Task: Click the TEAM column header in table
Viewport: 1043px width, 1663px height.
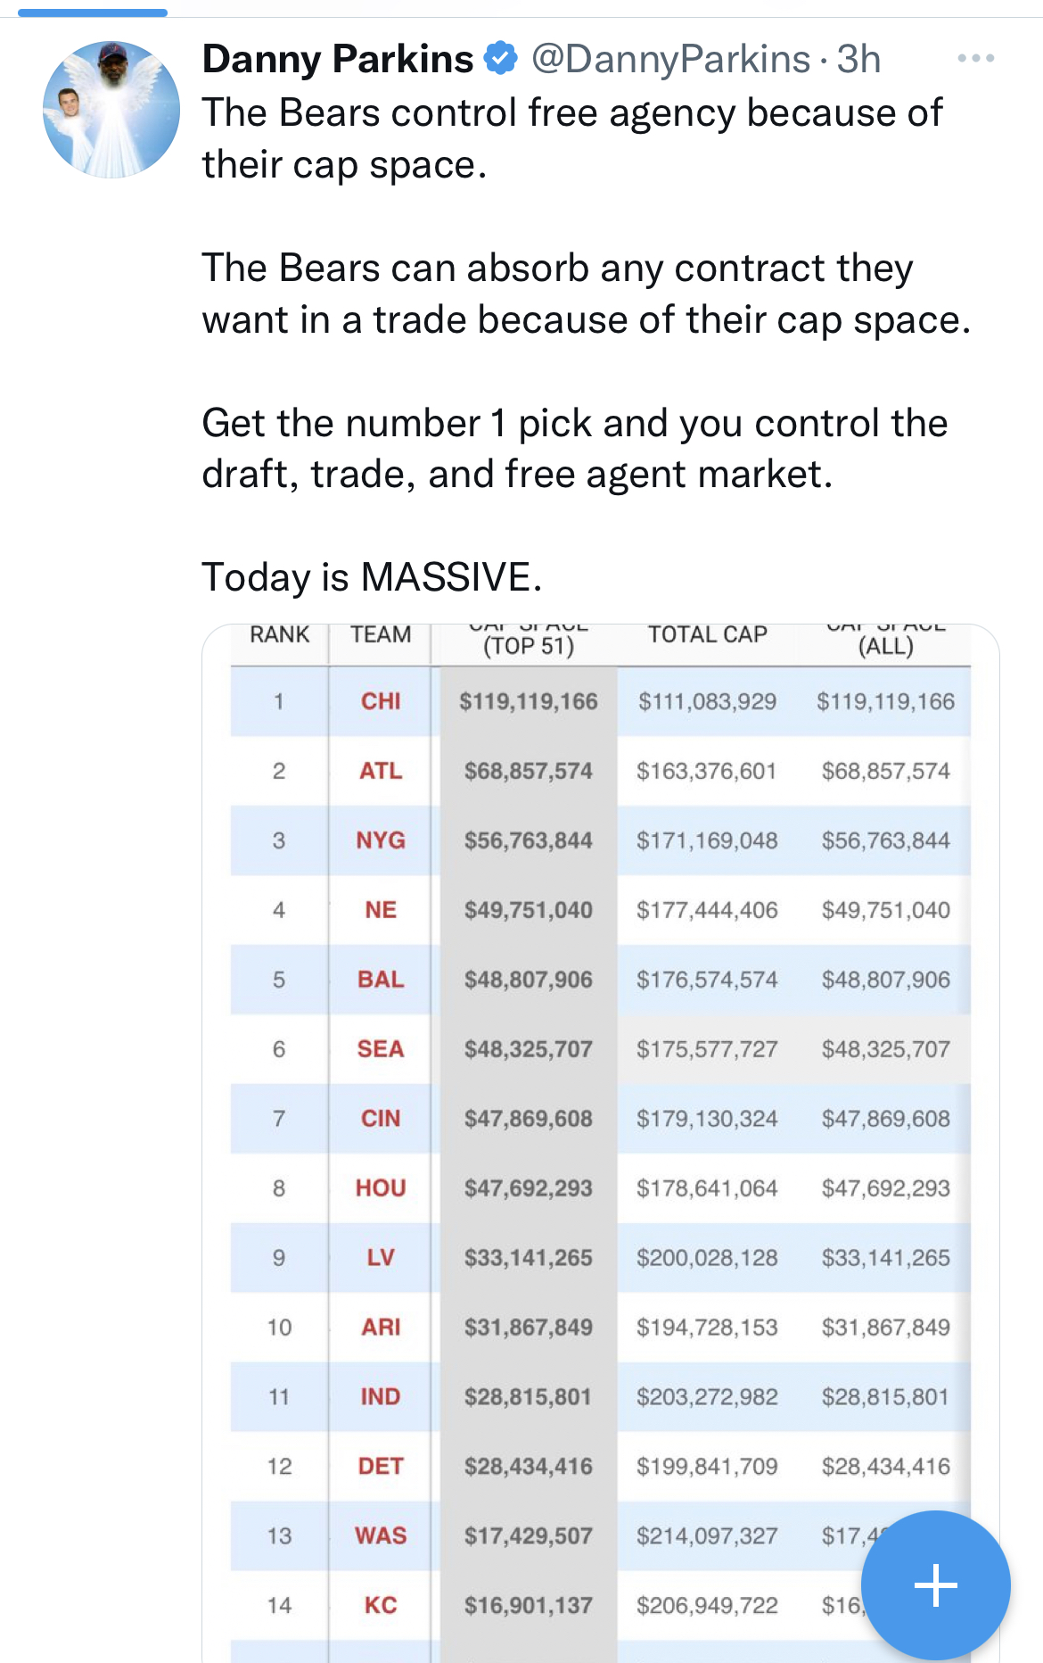Action: point(381,634)
